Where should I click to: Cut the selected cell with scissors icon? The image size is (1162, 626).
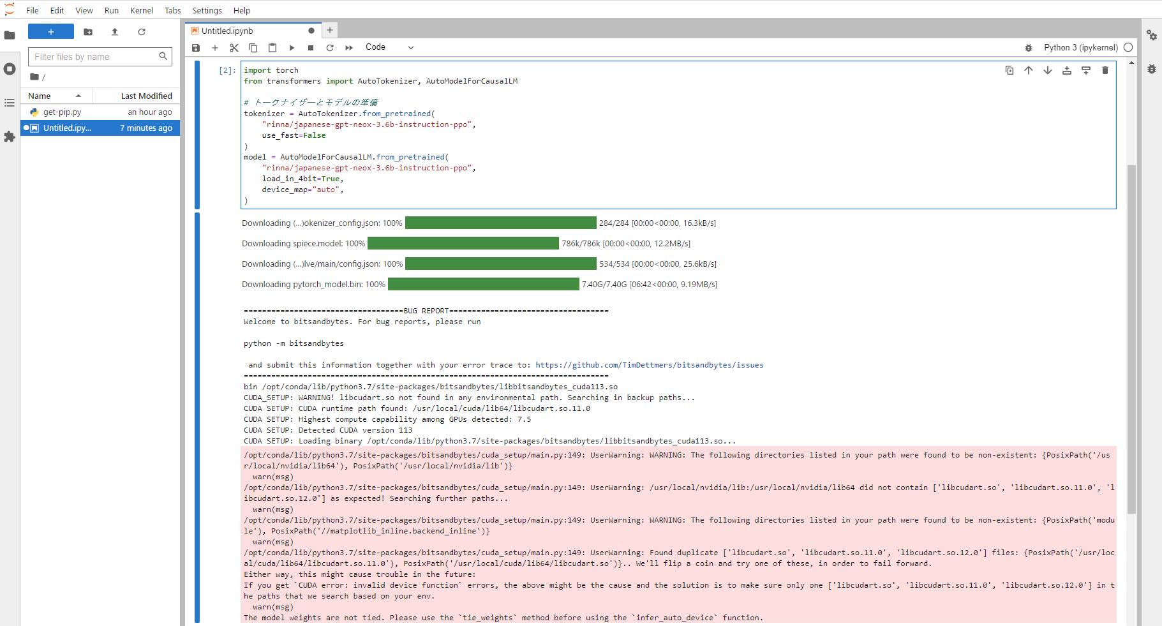tap(234, 48)
